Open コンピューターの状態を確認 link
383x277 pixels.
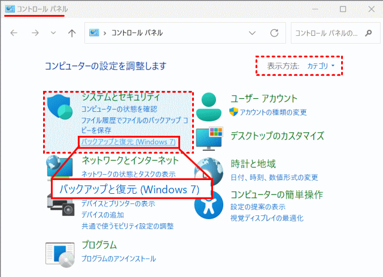119,109
